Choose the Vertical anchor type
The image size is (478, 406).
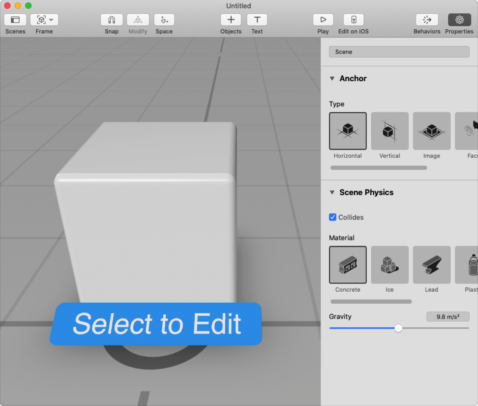point(390,131)
